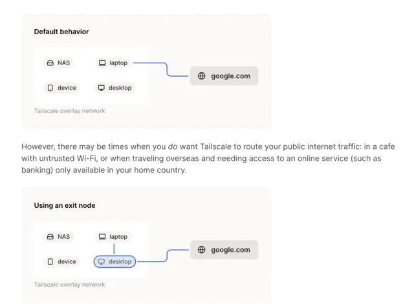Click the 'Using an exit node' heading
Screen dimensions: 414x304
click(x=65, y=205)
